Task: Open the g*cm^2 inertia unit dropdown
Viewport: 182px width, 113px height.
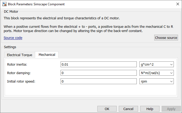Action: pyautogui.click(x=156, y=64)
